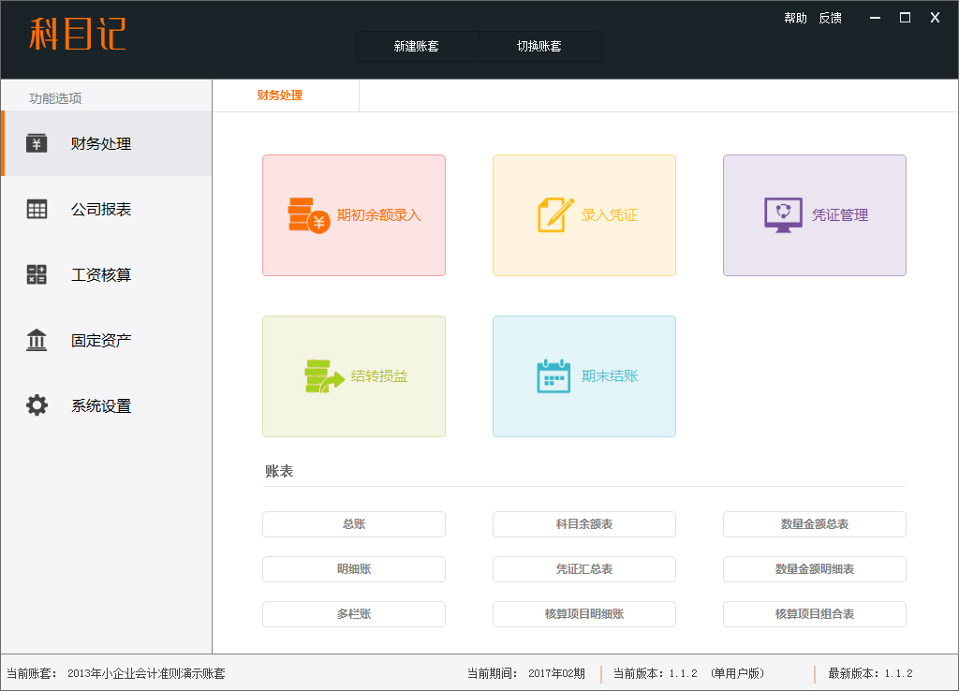Open 系统设置 from the sidebar
Screen dimensions: 959x691
click(x=106, y=405)
